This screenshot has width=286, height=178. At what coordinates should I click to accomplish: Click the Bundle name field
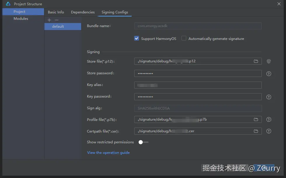(x=198, y=26)
